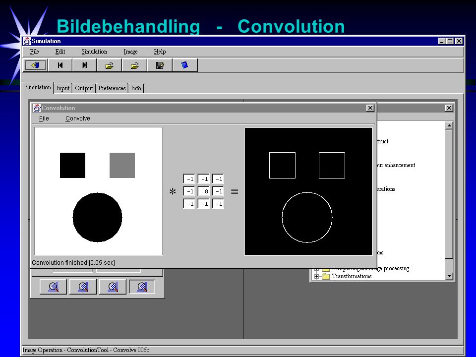Click the pressed-in magnifier zoom button
Viewport: 476px width, 357px height.
tap(142, 287)
